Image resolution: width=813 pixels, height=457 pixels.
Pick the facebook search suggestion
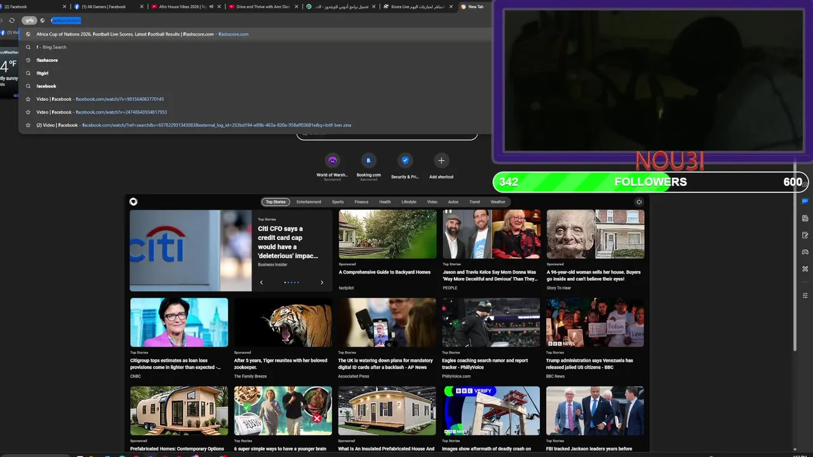[x=254, y=86]
